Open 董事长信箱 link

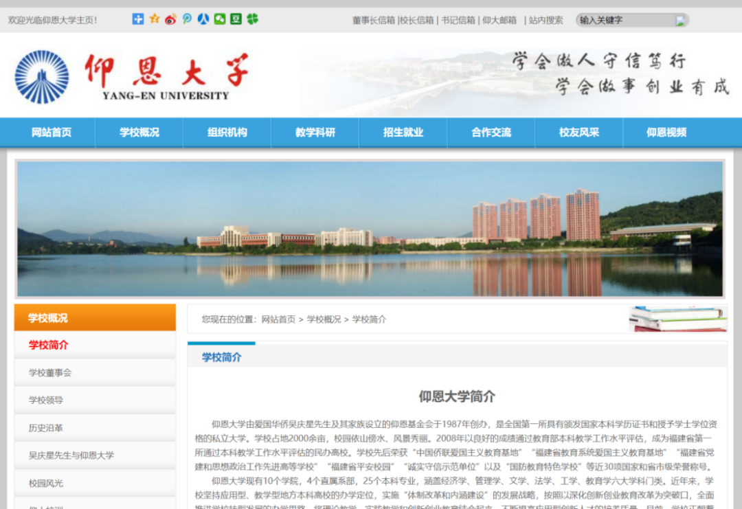(x=373, y=21)
